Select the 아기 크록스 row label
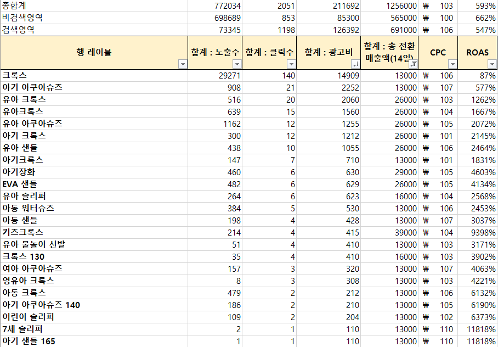Image resolution: width=498 pixels, height=347 pixels. click(24, 136)
